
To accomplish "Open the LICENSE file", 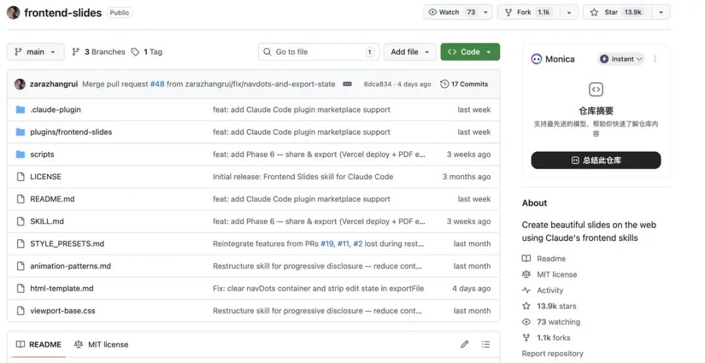I will pyautogui.click(x=46, y=177).
